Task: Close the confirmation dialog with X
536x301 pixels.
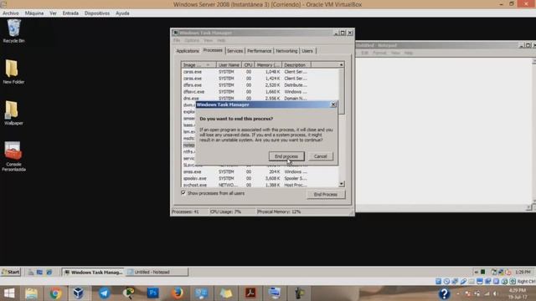Action: (333, 105)
